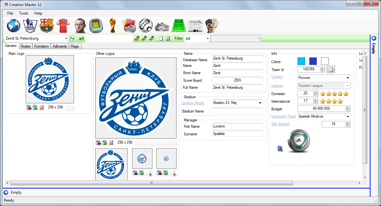This screenshot has height=206, width=381.
Task: Click the golden trophy tournament icon
Action: [x=112, y=26]
